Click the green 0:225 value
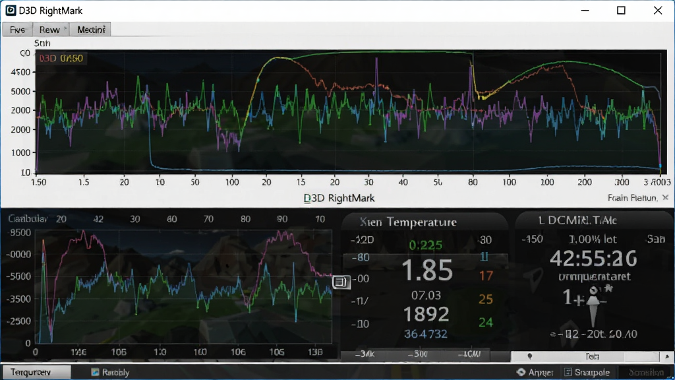 [426, 245]
